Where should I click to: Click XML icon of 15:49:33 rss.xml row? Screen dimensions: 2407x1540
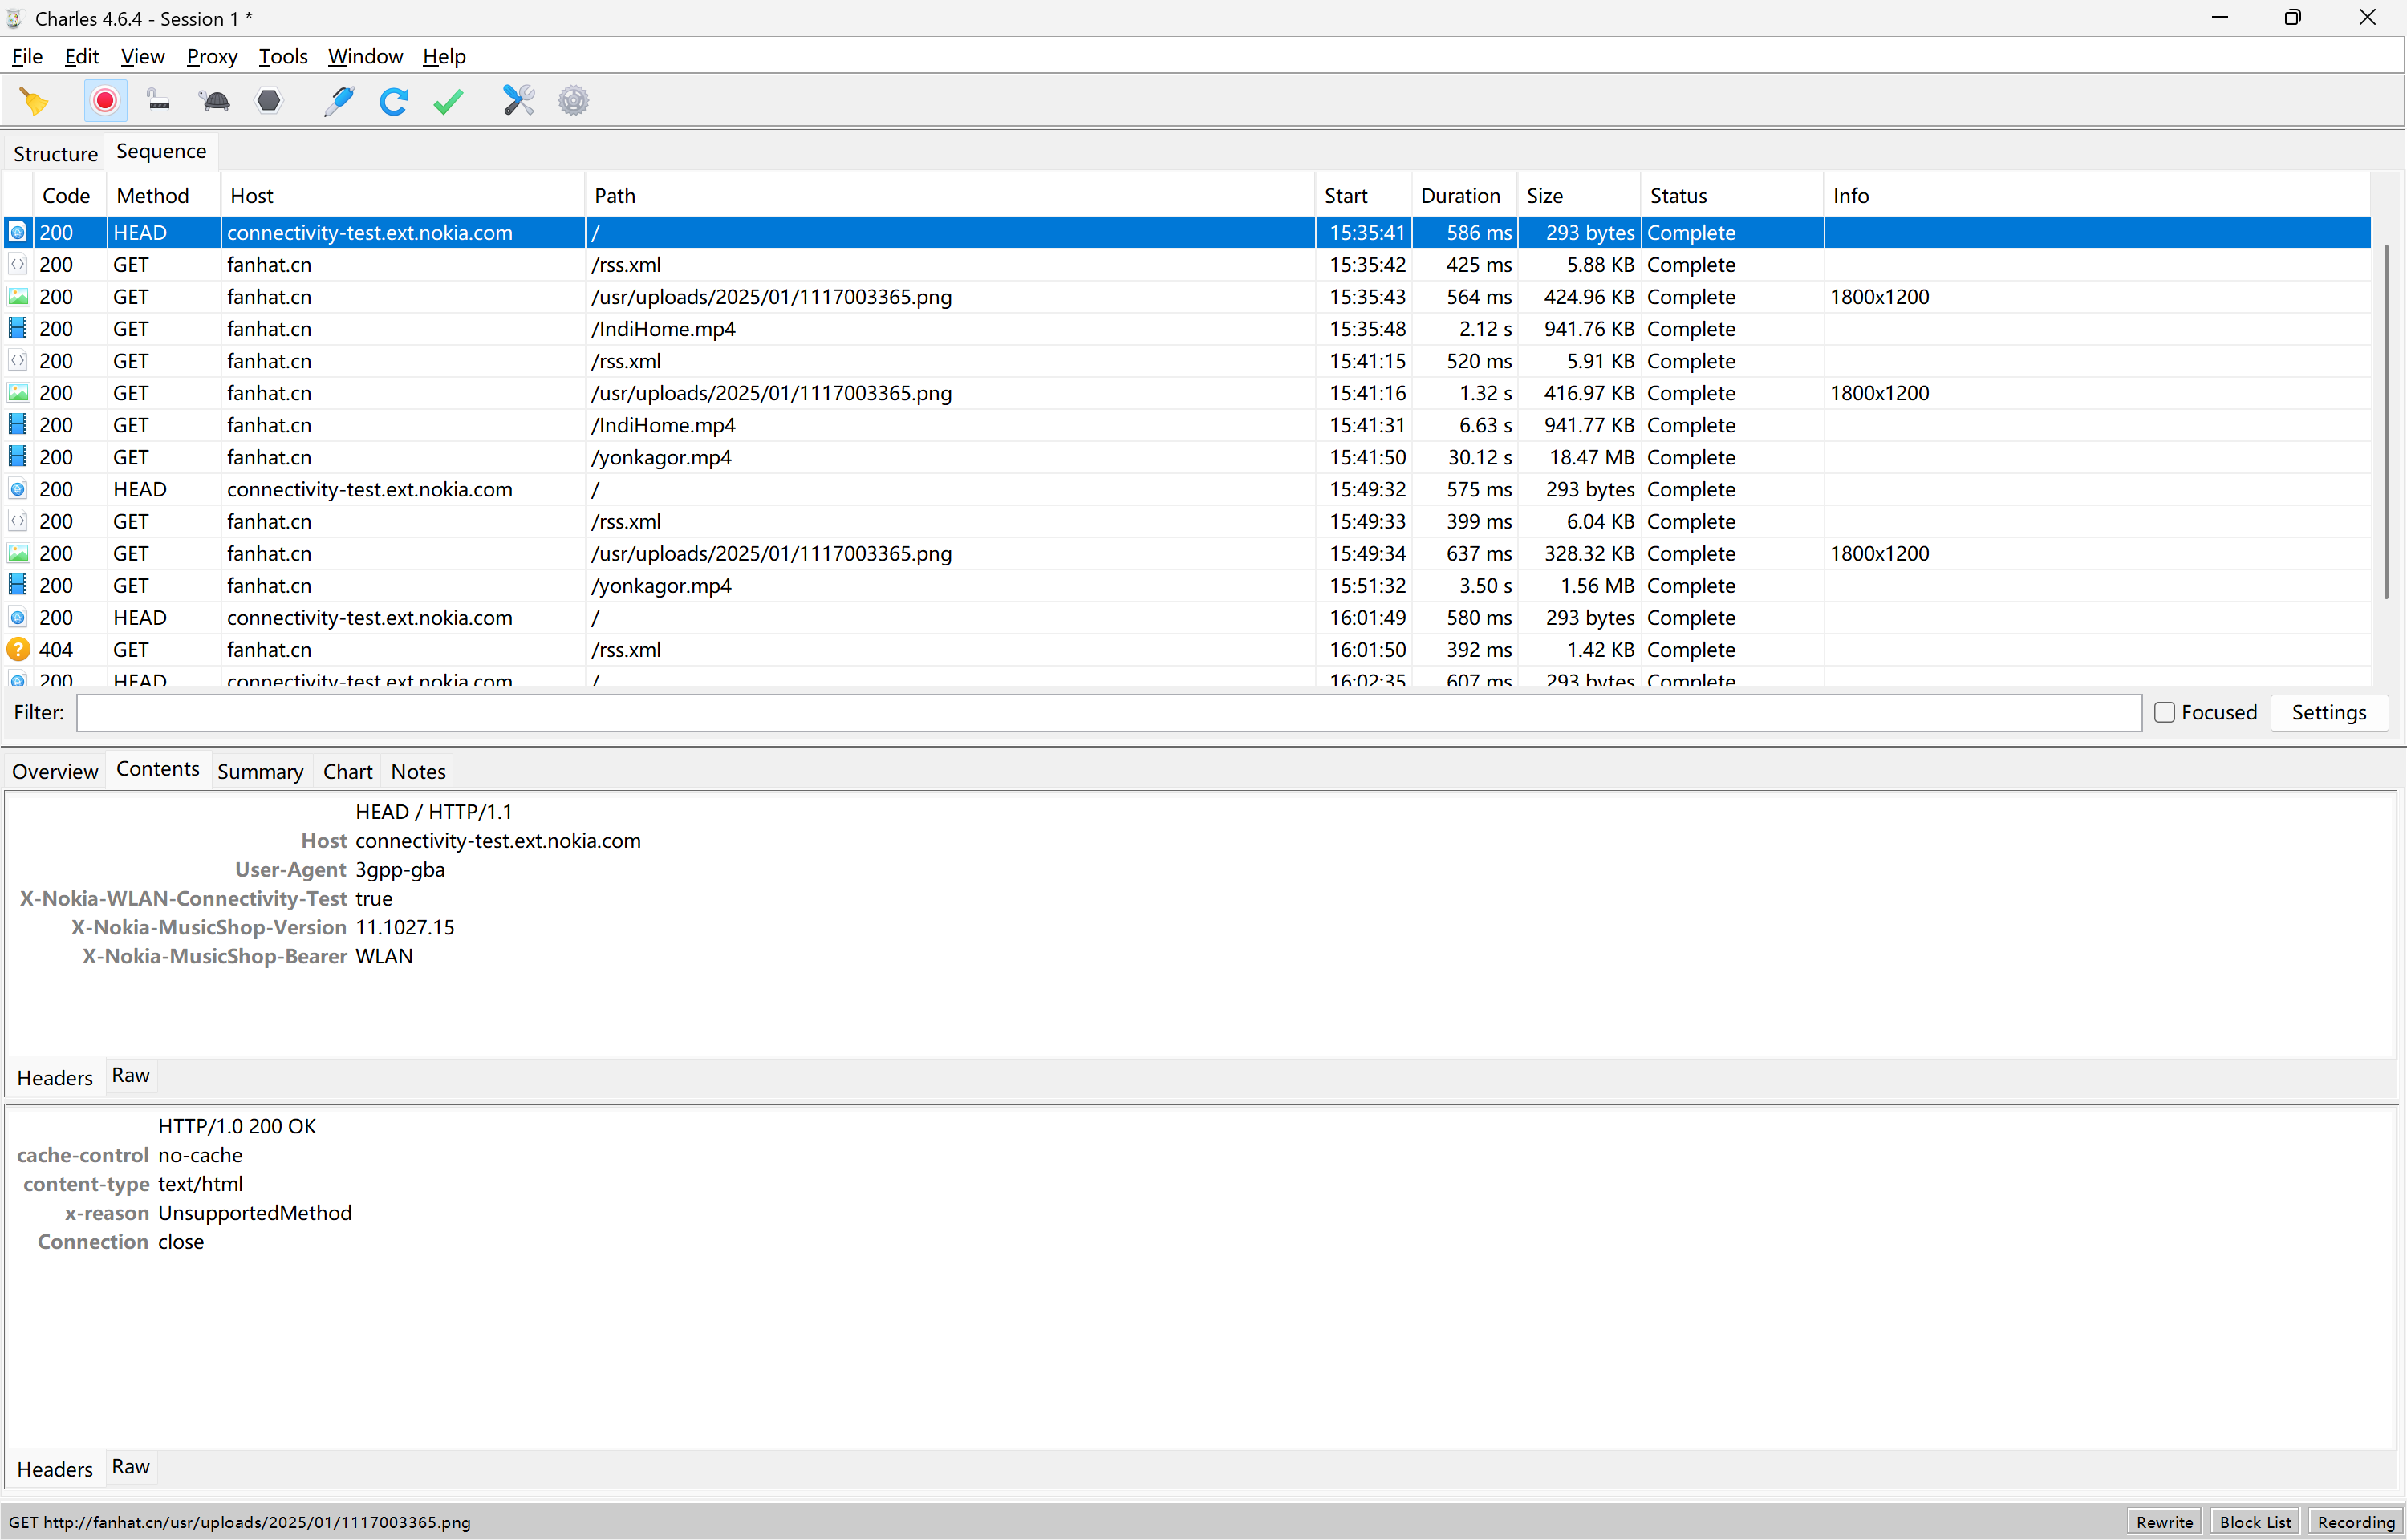tap(18, 521)
